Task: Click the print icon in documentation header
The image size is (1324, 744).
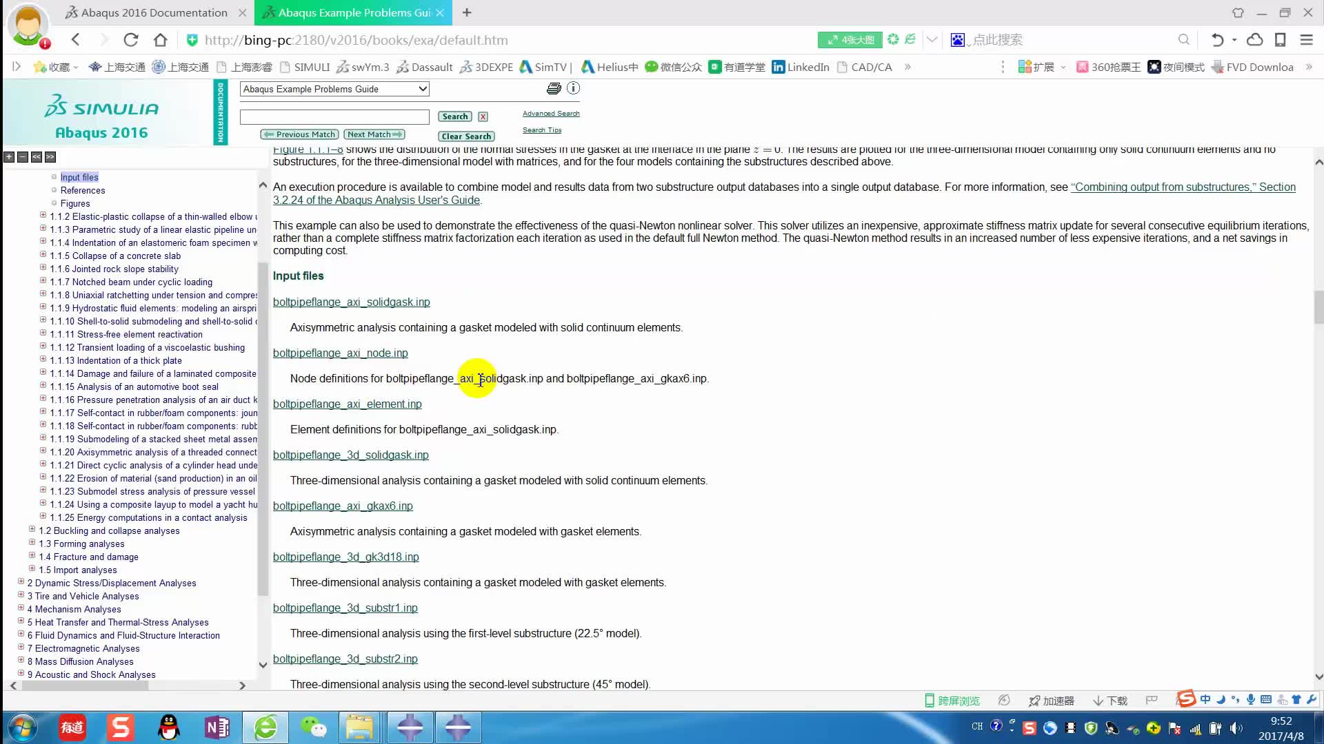Action: click(553, 88)
